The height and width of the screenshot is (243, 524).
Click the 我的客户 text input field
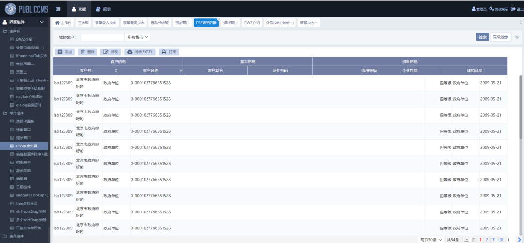click(102, 37)
